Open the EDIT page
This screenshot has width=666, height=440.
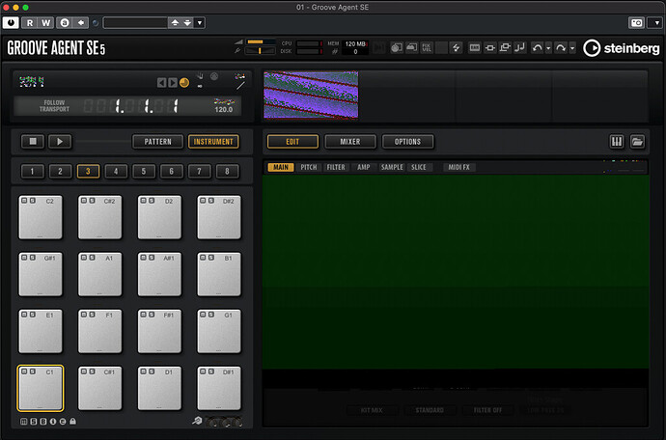click(292, 142)
